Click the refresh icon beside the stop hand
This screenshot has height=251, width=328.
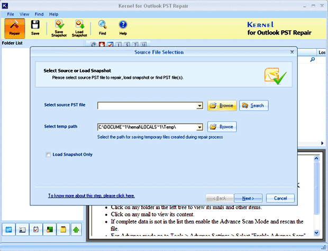94,44
